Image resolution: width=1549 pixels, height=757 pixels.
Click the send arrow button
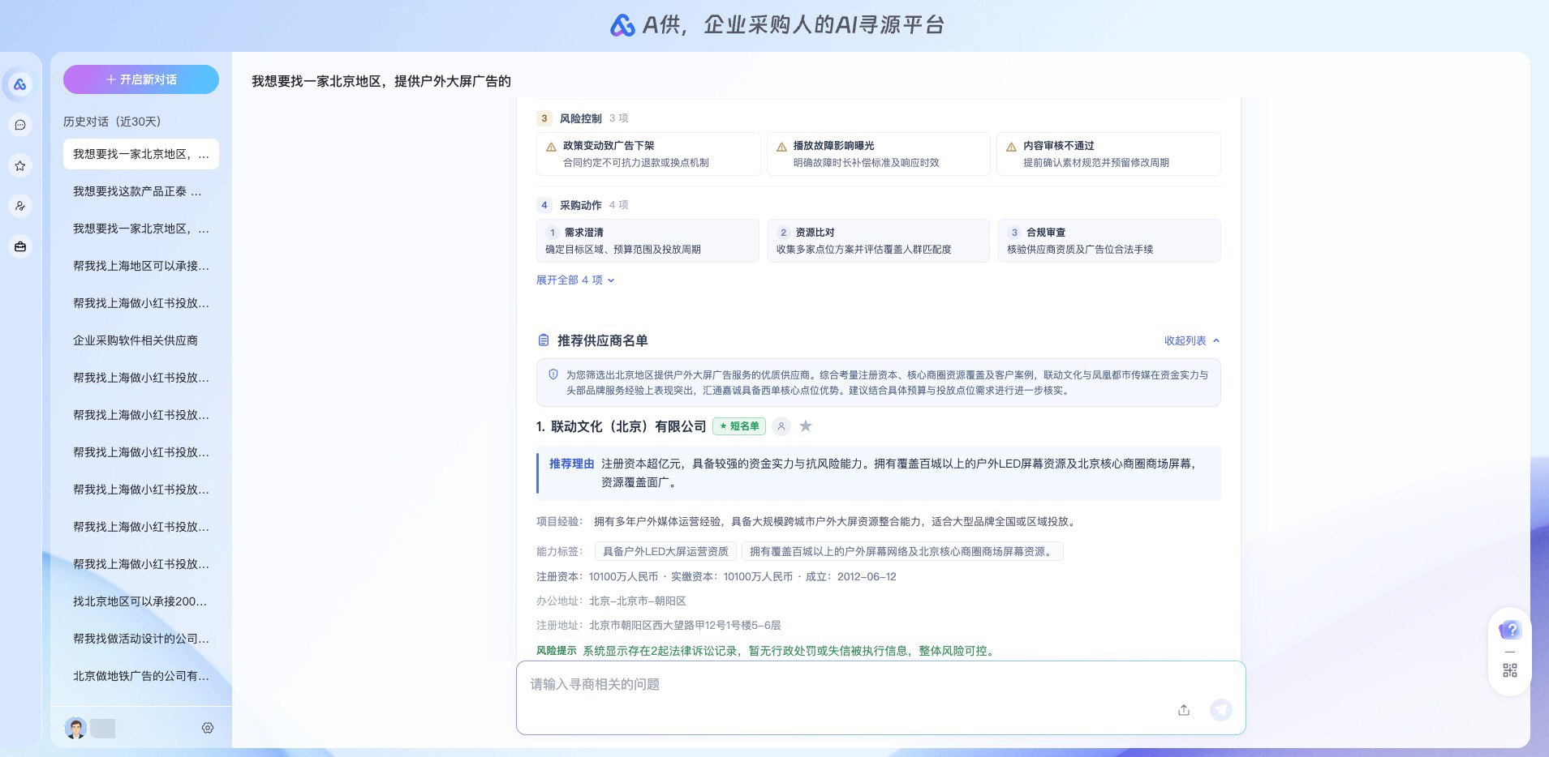tap(1220, 710)
